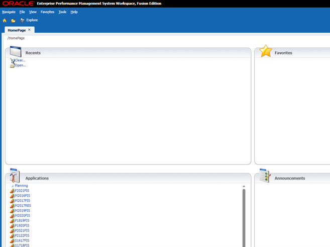Screen dimensions: 330x247
Task: Click the F2021FIS application icon
Action: point(12,191)
